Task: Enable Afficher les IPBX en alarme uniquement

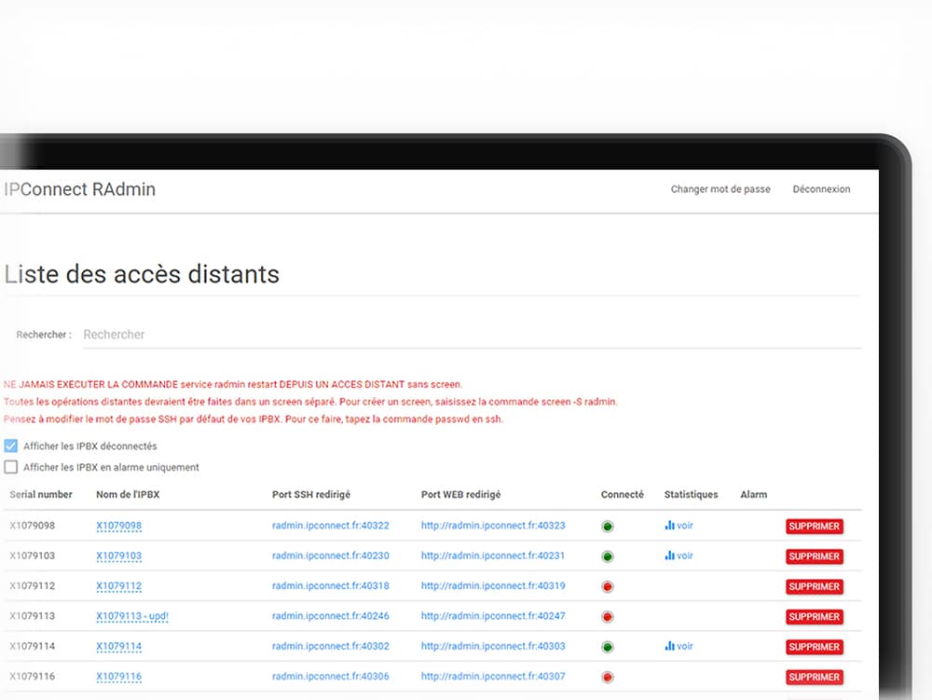Action: coord(10,467)
